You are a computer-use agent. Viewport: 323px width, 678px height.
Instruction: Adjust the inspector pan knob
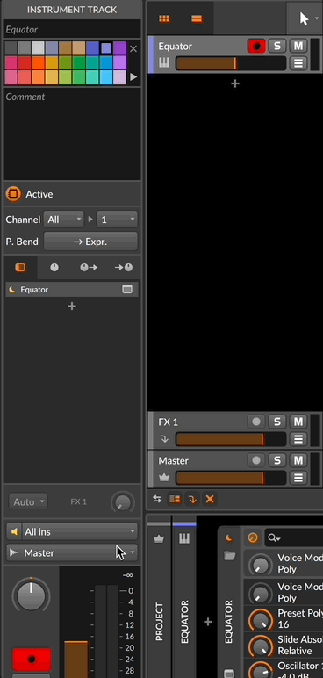tap(31, 595)
